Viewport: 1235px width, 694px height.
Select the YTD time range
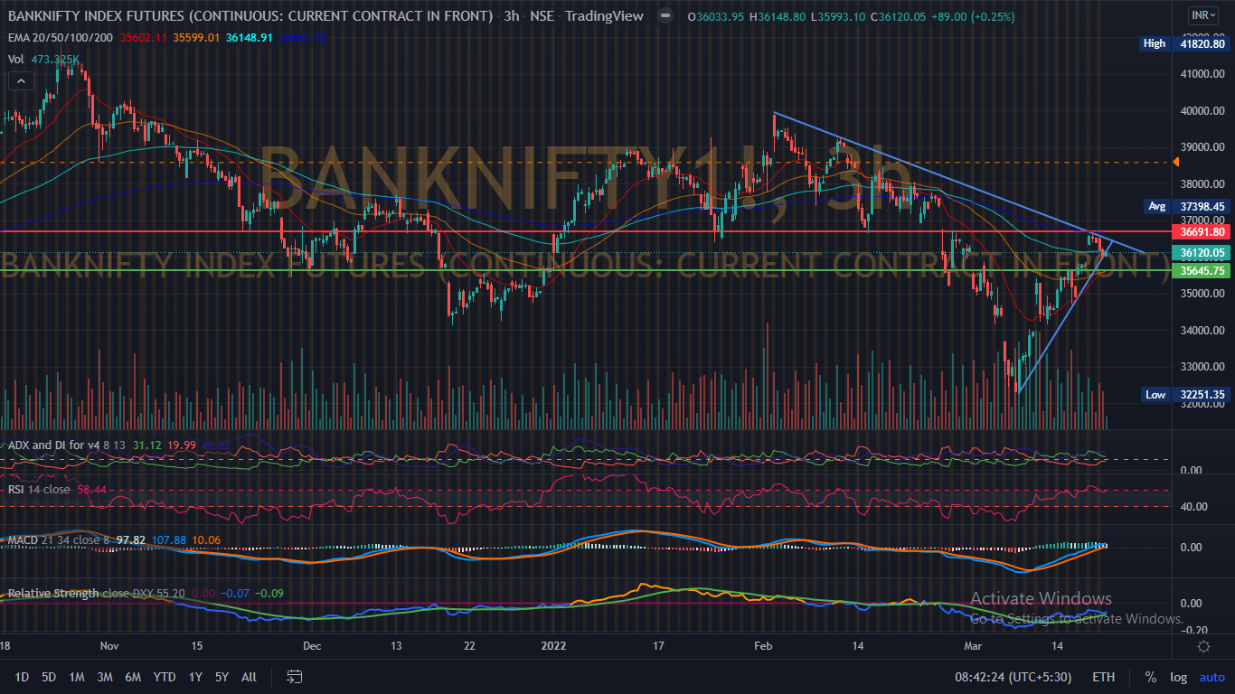pos(165,677)
